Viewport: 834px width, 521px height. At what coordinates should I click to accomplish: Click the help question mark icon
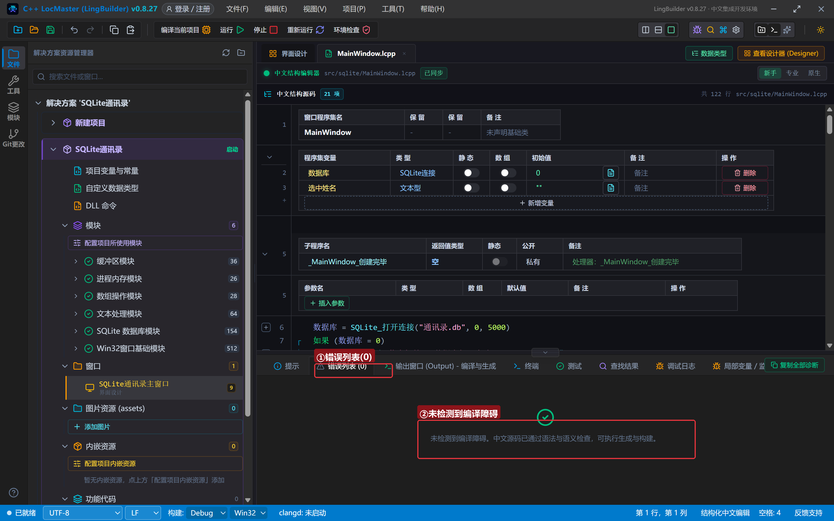13,492
